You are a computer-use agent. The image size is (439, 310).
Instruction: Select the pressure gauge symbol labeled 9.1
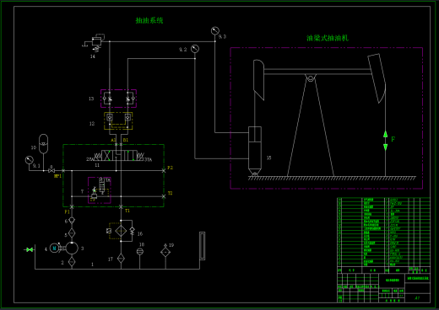30,160
